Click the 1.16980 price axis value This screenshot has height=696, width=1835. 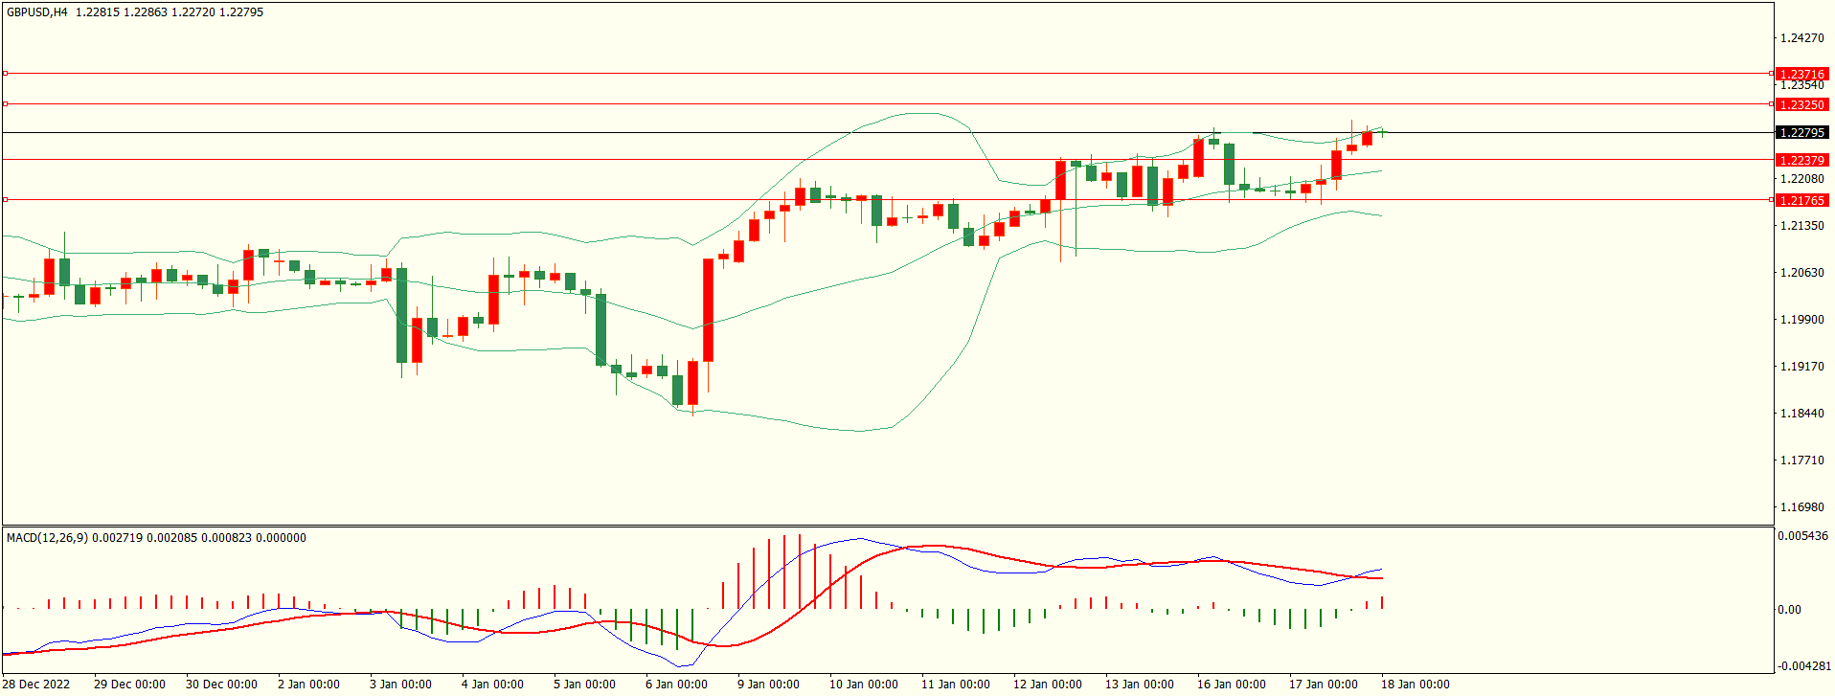pyautogui.click(x=1801, y=507)
